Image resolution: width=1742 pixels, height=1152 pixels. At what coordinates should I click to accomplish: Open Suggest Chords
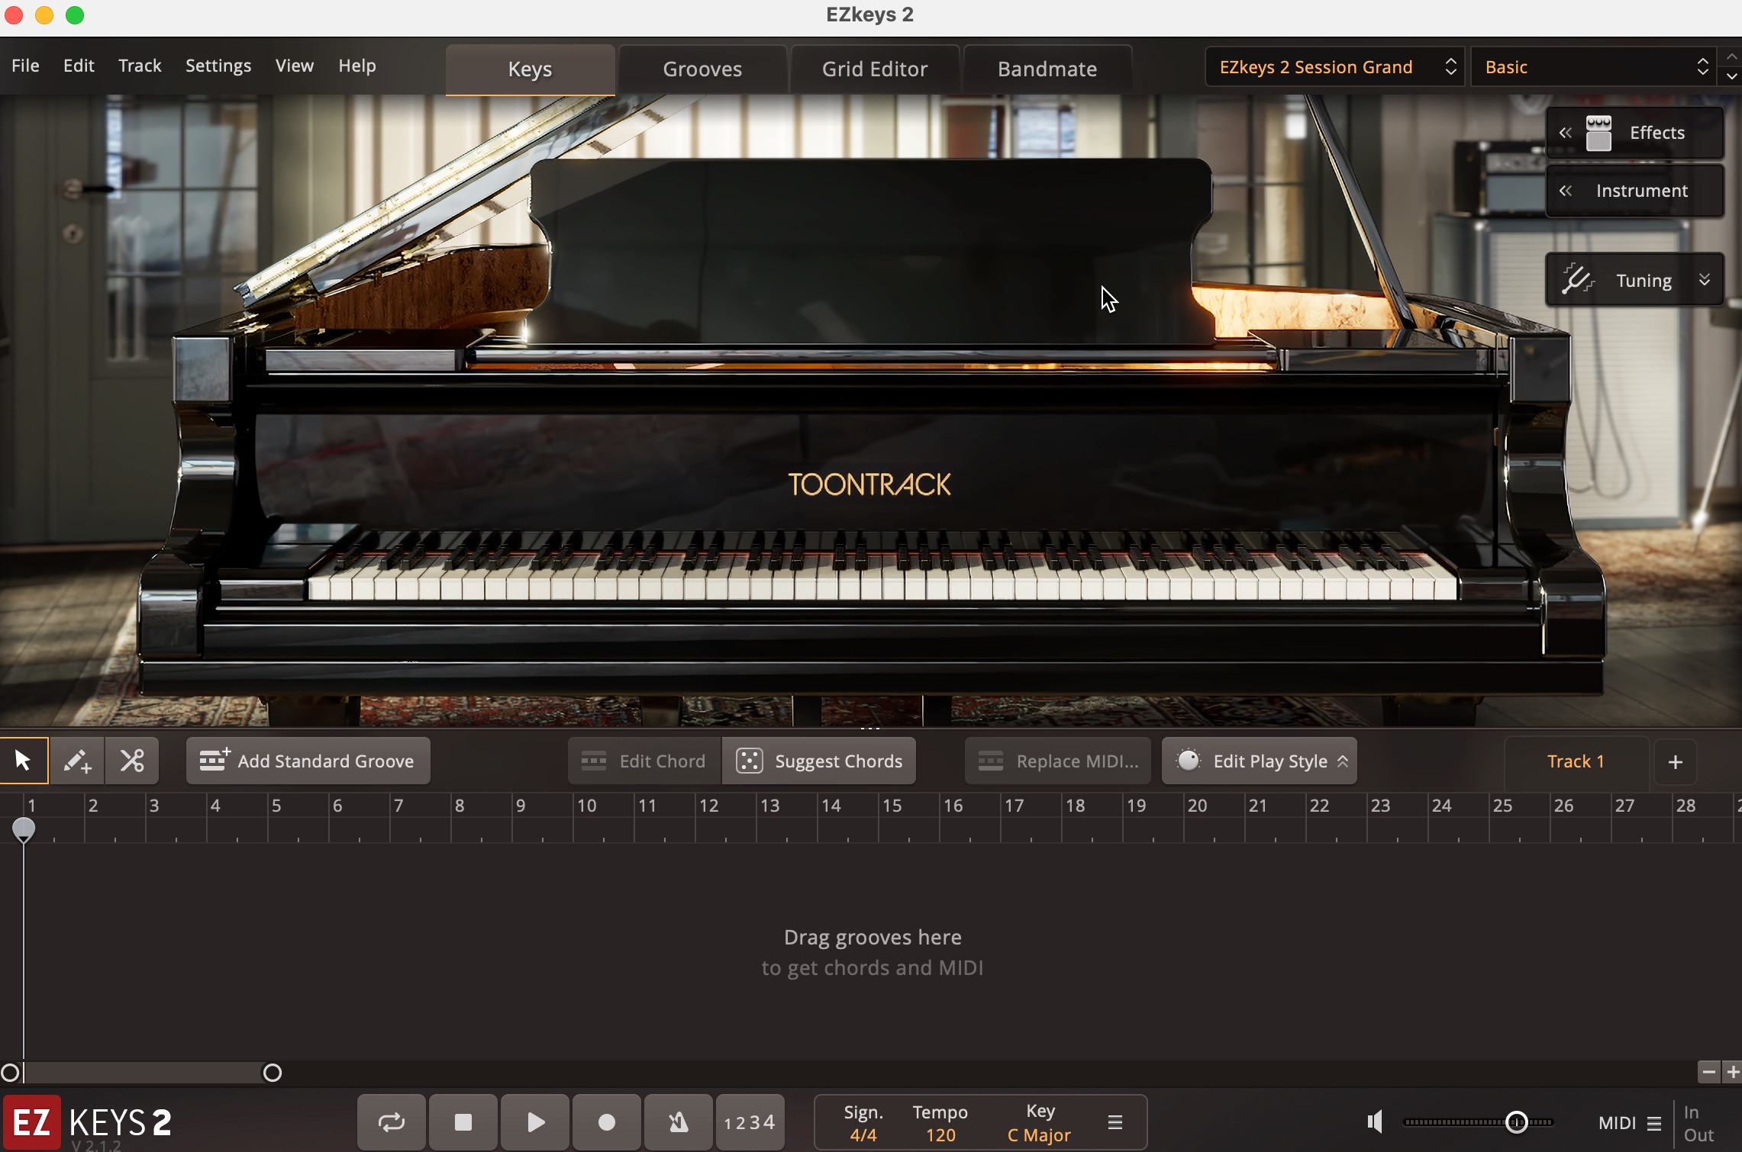(x=819, y=761)
